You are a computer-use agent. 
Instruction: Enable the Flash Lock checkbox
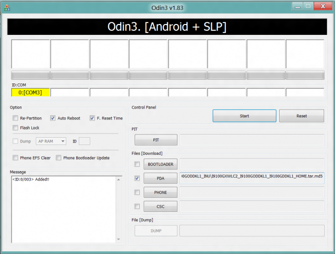pyautogui.click(x=15, y=128)
